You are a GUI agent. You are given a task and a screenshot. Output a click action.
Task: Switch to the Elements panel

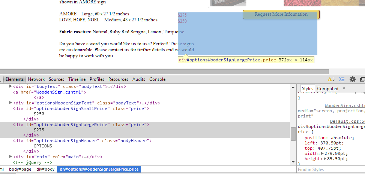click(14, 79)
